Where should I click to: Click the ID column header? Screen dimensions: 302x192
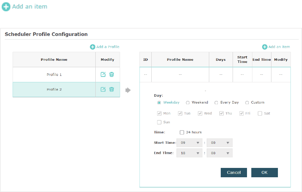click(x=146, y=60)
